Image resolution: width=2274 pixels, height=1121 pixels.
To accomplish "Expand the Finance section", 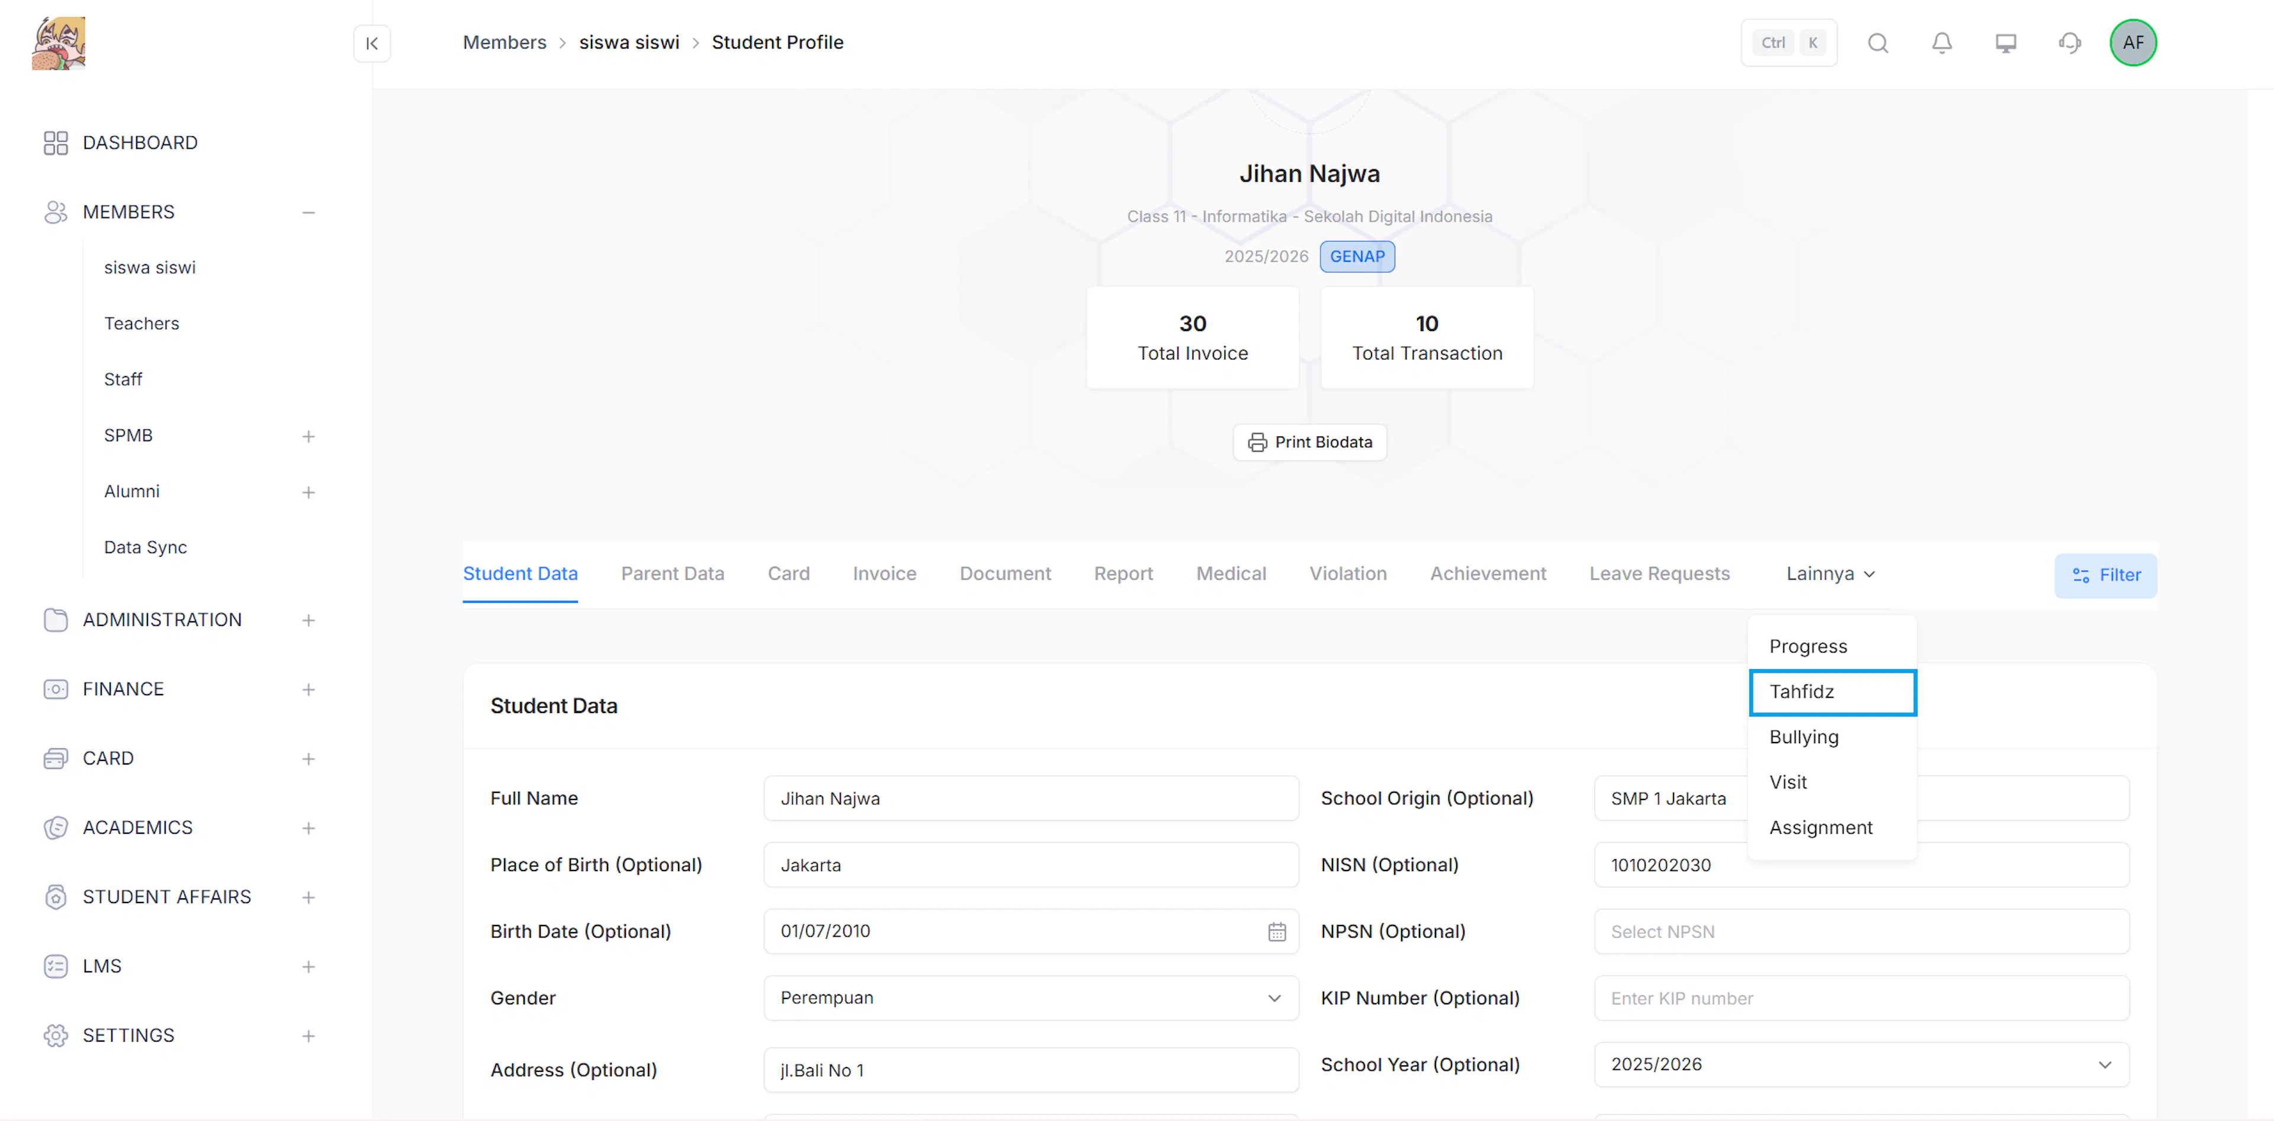I will (308, 689).
